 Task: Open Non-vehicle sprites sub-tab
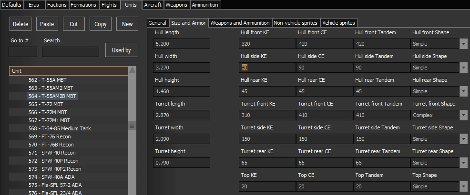(x=296, y=23)
